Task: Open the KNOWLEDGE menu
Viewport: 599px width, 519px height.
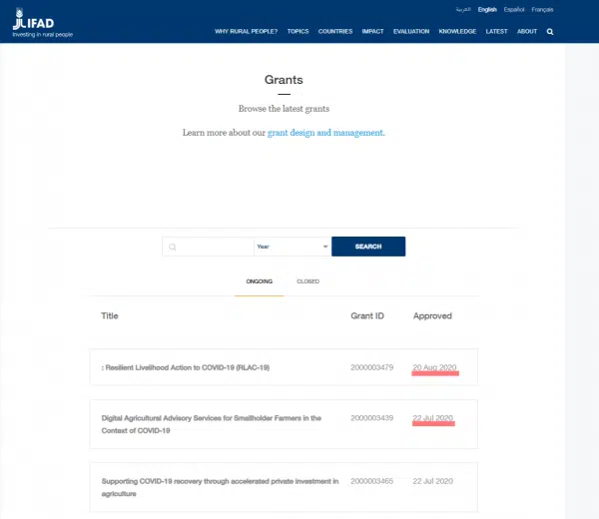Action: [x=457, y=31]
